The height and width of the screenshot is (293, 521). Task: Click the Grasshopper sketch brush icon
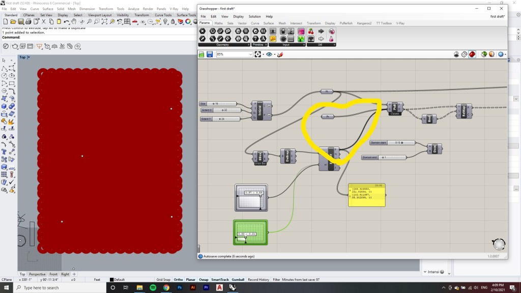pyautogui.click(x=279, y=54)
